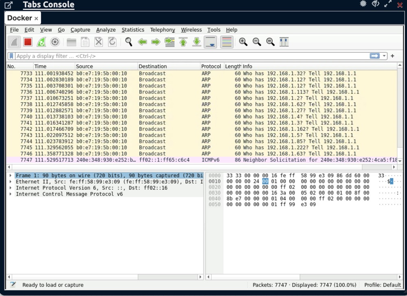The height and width of the screenshot is (296, 407).
Task: Toggle packet colorization rules icon
Action: (x=227, y=42)
